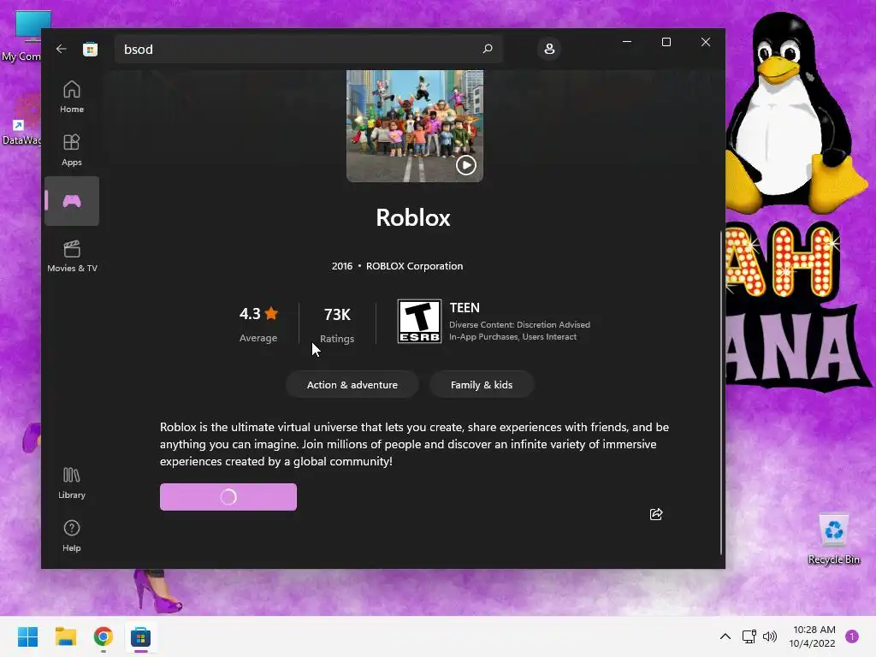Open ROBLOX Corporation publisher link
The image size is (876, 657).
[414, 266]
